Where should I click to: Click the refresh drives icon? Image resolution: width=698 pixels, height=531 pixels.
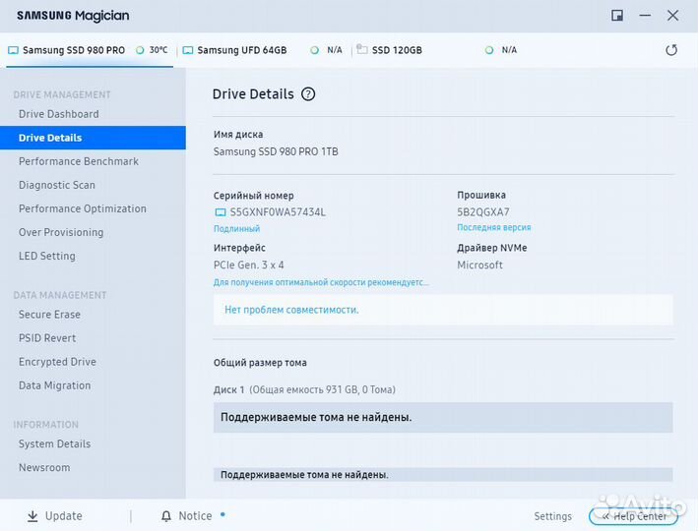click(x=671, y=50)
